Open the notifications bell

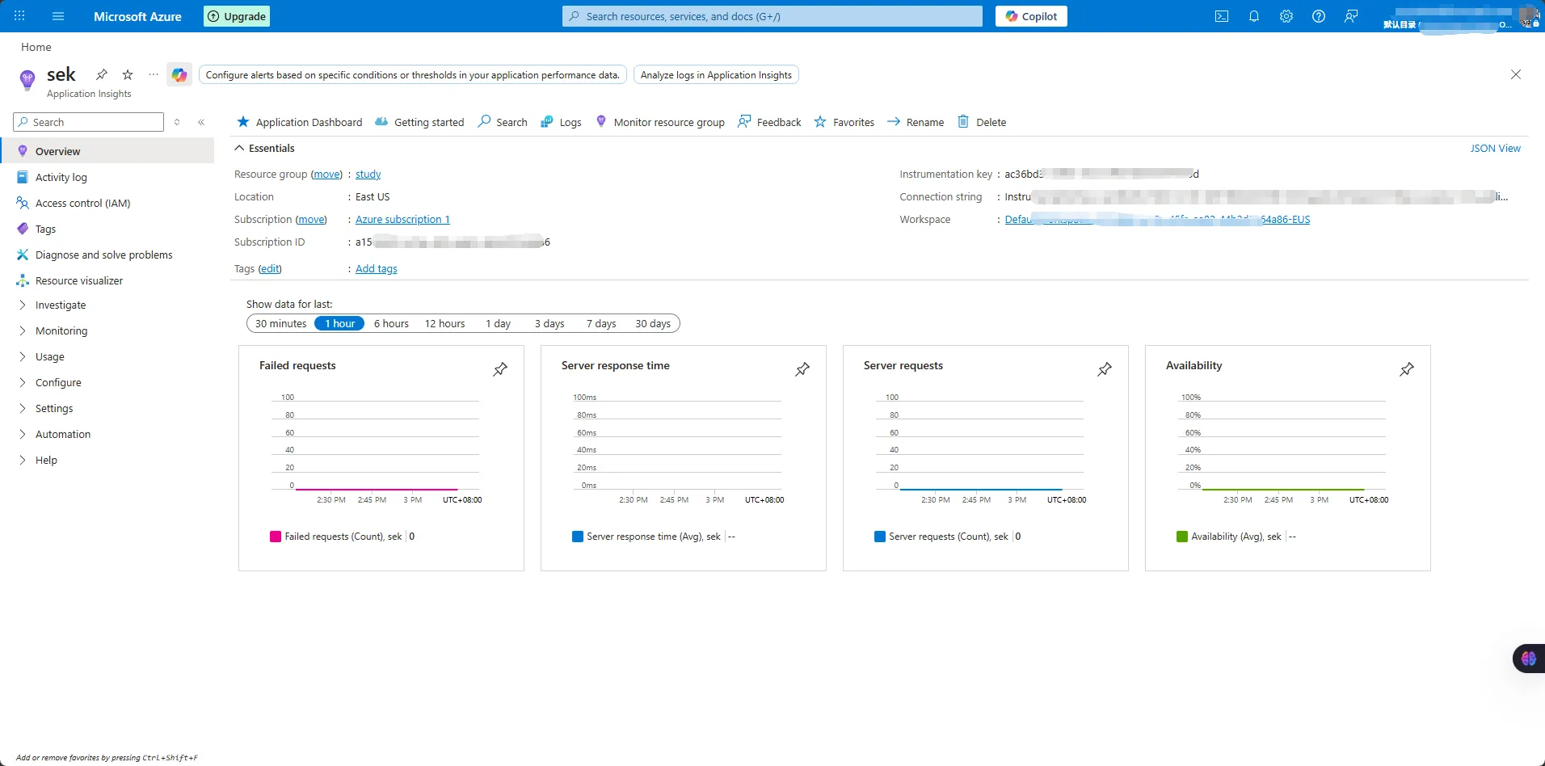point(1253,16)
